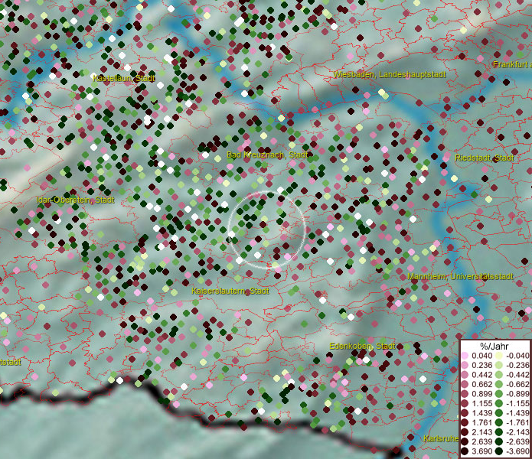Click the -0.899 legend color dot
This screenshot has width=532, height=459.
coord(499,394)
